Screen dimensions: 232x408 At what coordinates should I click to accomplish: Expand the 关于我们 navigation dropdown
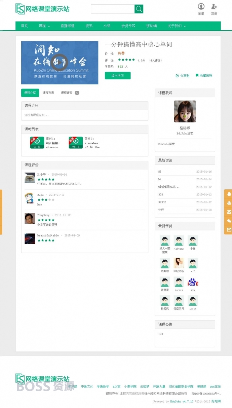(177, 26)
